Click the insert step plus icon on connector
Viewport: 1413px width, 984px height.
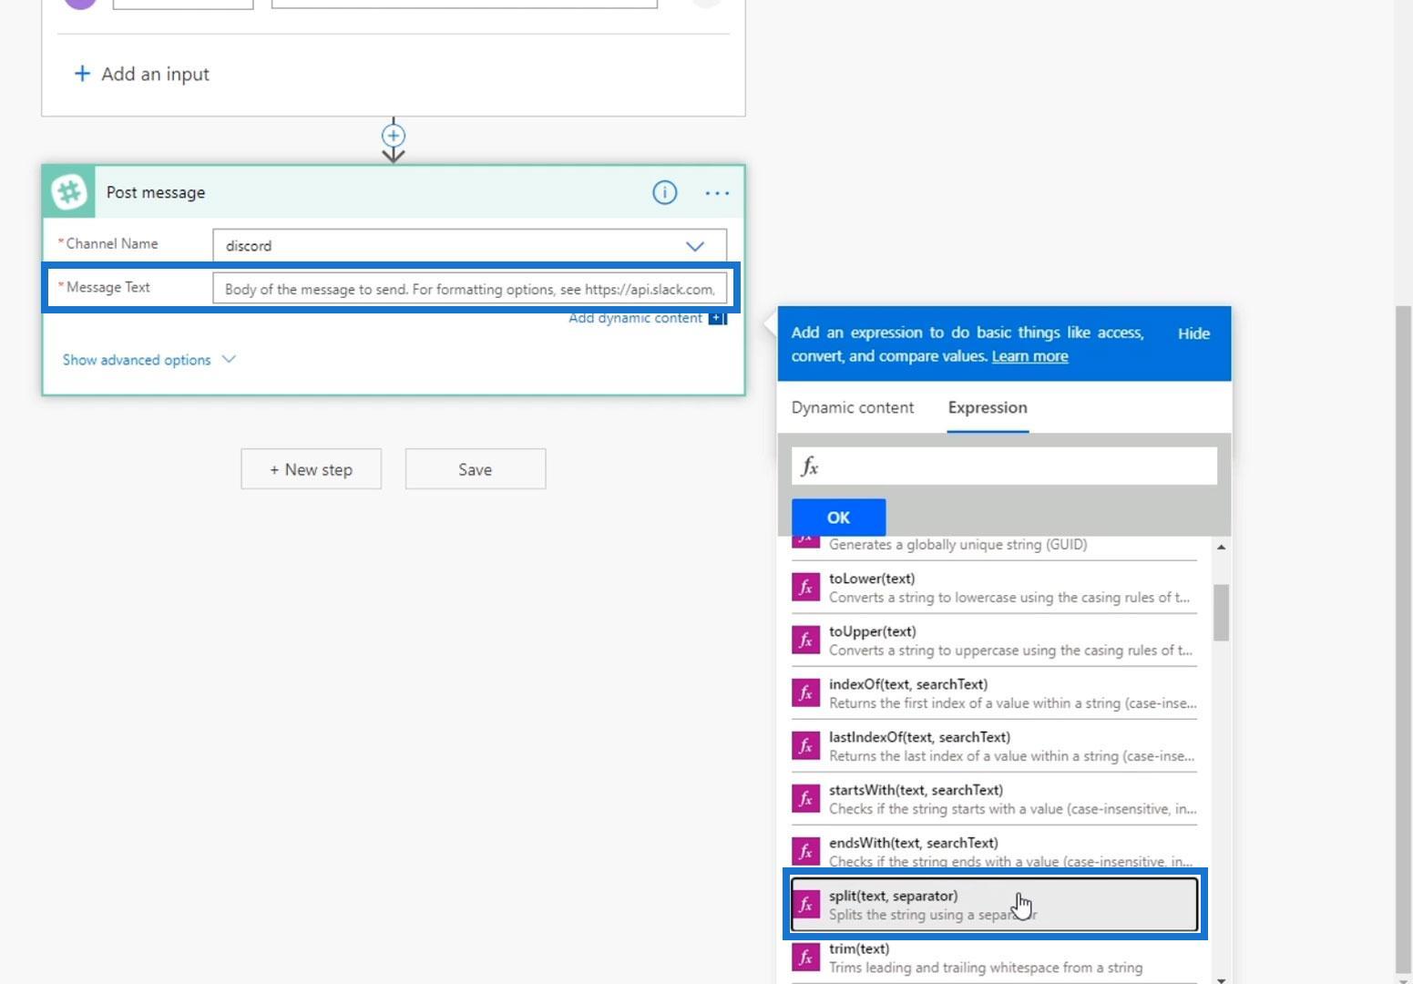click(x=394, y=136)
